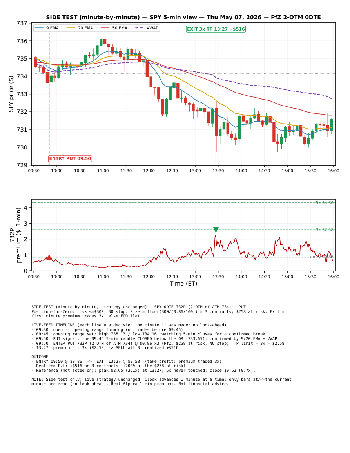350x453 pixels.
Task: Click the Time (ET) axis label
Action: coord(183,284)
